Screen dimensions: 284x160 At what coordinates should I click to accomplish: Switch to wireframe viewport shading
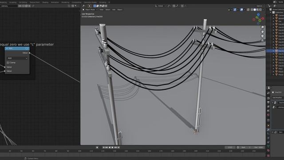coord(252,10)
